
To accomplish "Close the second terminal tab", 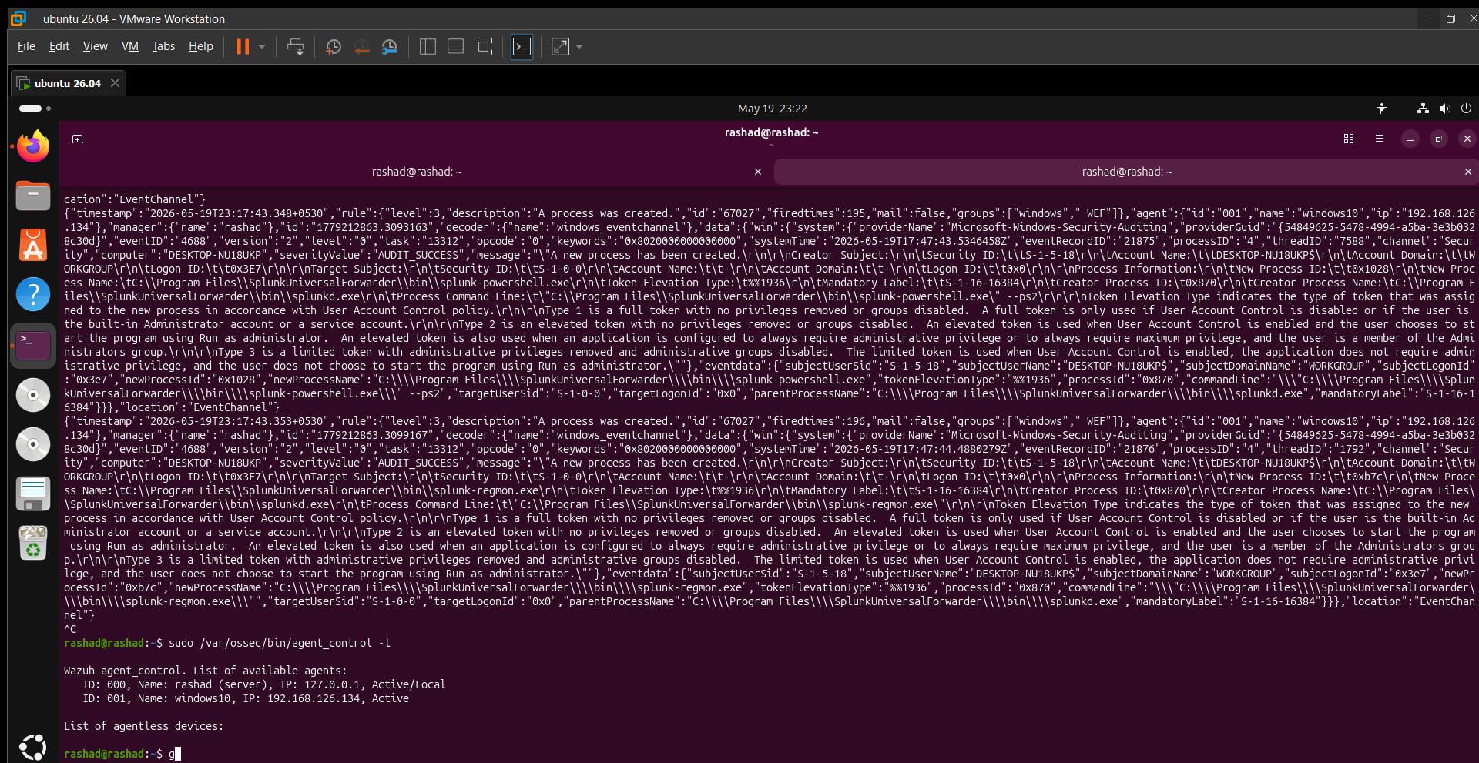I will click(x=1468, y=172).
